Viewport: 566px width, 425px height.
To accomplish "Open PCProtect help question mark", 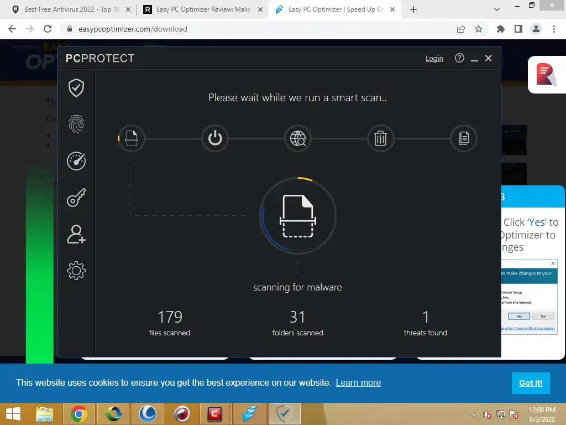I will pos(459,58).
